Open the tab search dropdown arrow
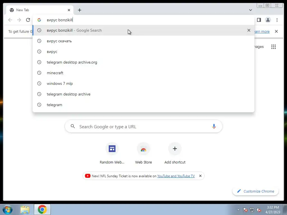 click(250, 10)
